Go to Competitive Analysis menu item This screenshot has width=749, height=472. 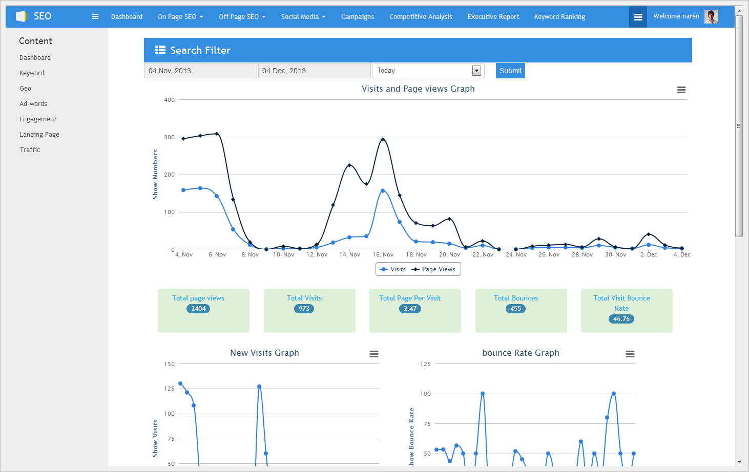[421, 17]
